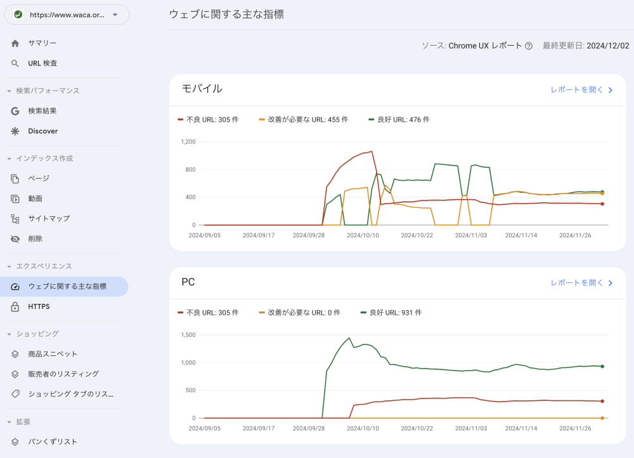Image resolution: width=634 pixels, height=458 pixels.
Task: Click the site favicon in the property selector
Action: click(x=18, y=15)
